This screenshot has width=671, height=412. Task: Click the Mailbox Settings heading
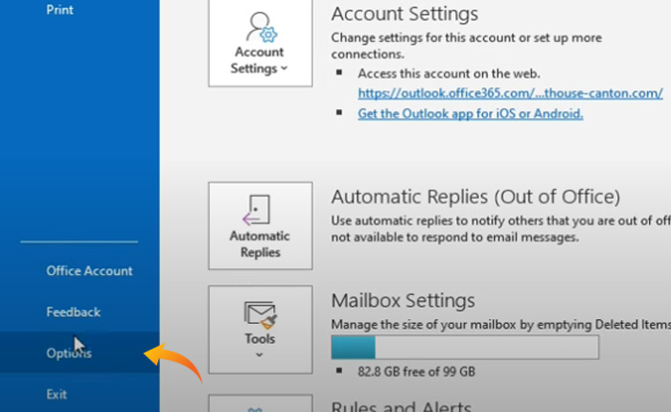click(x=403, y=301)
